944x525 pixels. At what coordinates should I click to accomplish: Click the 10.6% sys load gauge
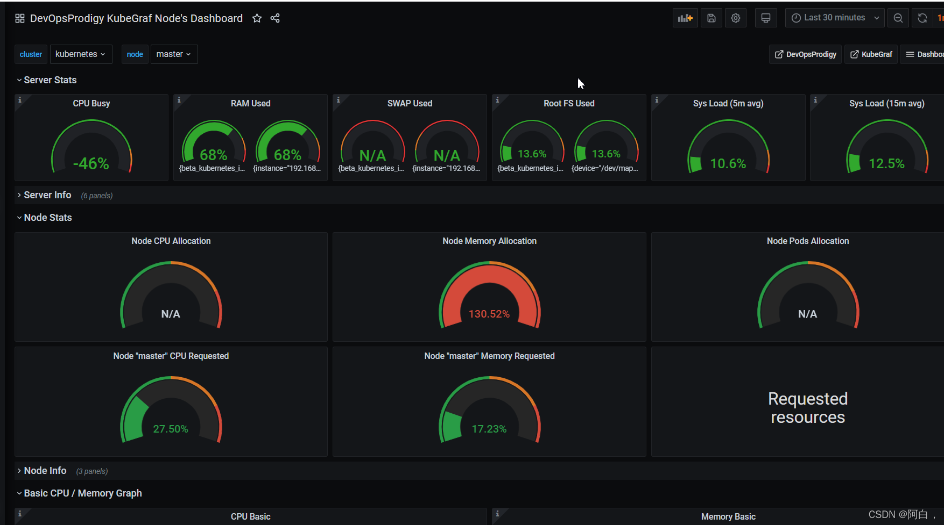(728, 146)
